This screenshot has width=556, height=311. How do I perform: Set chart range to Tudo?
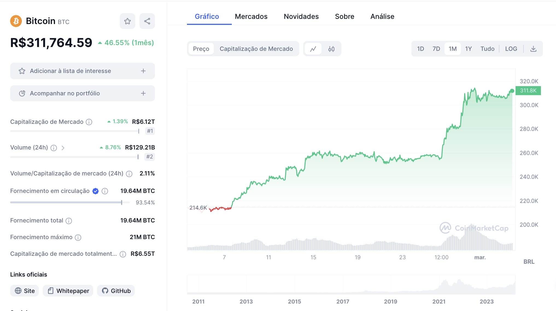[487, 49]
